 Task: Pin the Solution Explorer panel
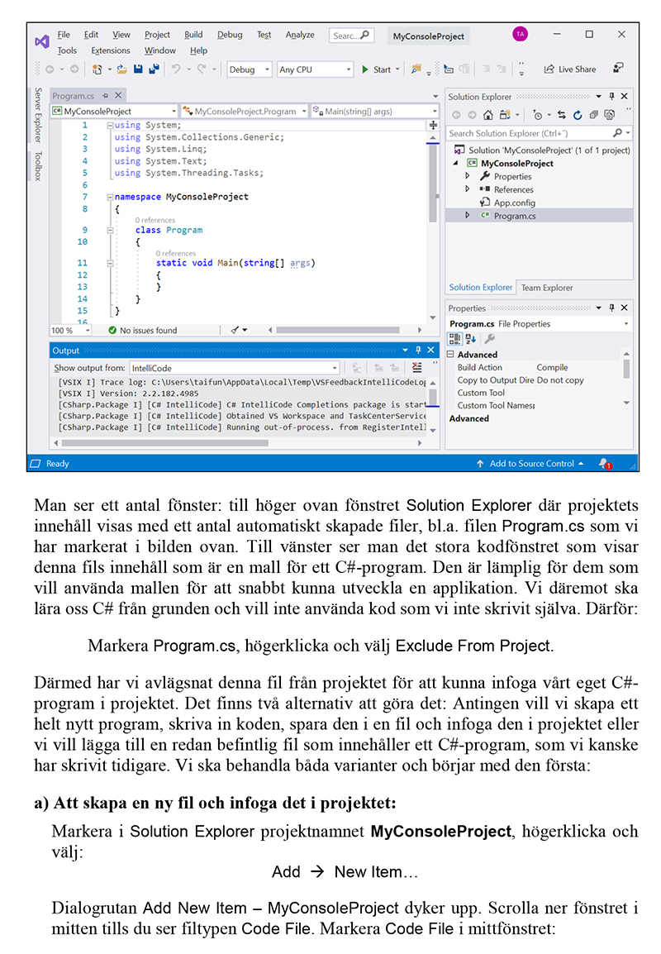pyautogui.click(x=611, y=97)
